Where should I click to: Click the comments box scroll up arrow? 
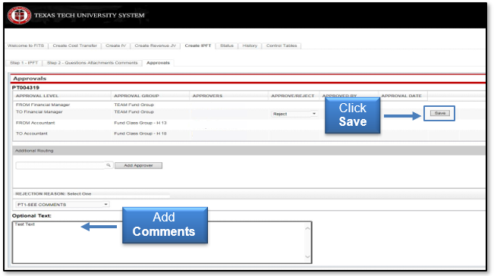pos(307,227)
